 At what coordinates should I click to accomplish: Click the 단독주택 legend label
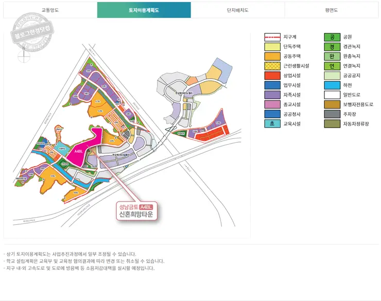tap(292, 47)
